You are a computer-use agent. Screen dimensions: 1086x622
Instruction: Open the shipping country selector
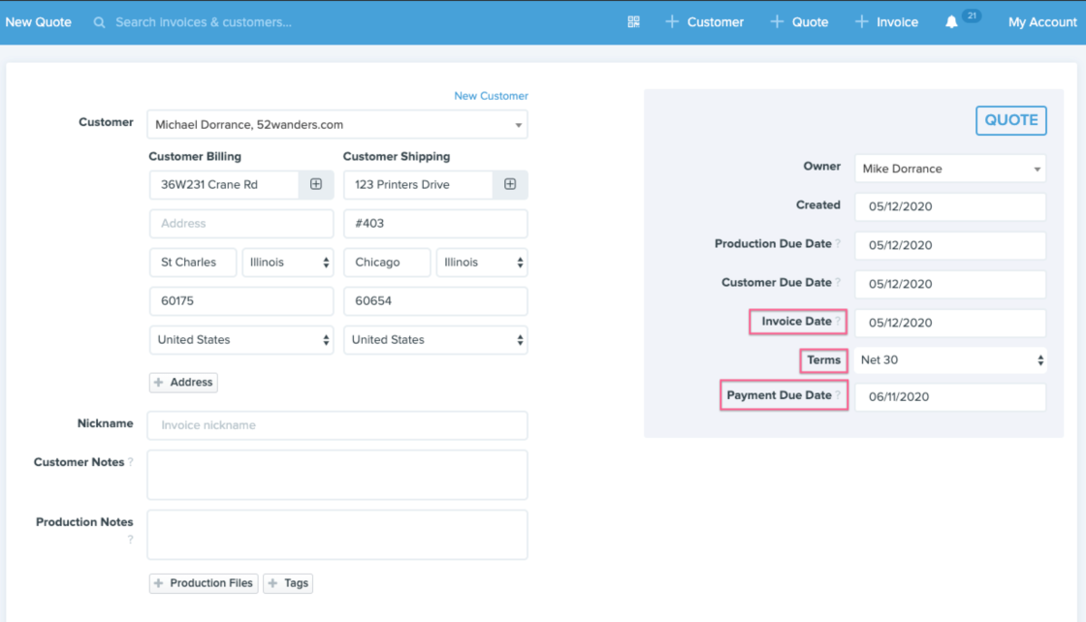pyautogui.click(x=434, y=340)
